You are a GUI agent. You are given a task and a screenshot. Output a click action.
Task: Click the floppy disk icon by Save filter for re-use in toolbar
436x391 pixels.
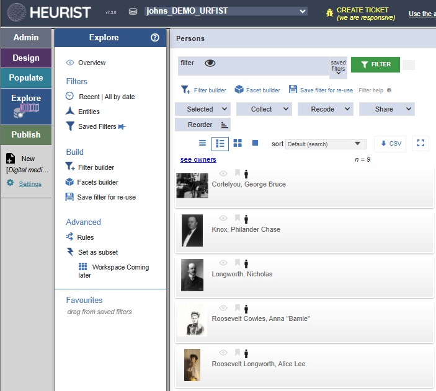293,89
